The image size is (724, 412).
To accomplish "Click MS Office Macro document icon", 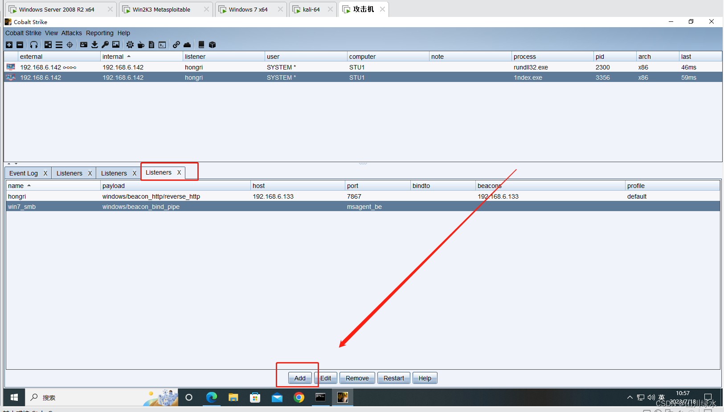I will tap(151, 45).
